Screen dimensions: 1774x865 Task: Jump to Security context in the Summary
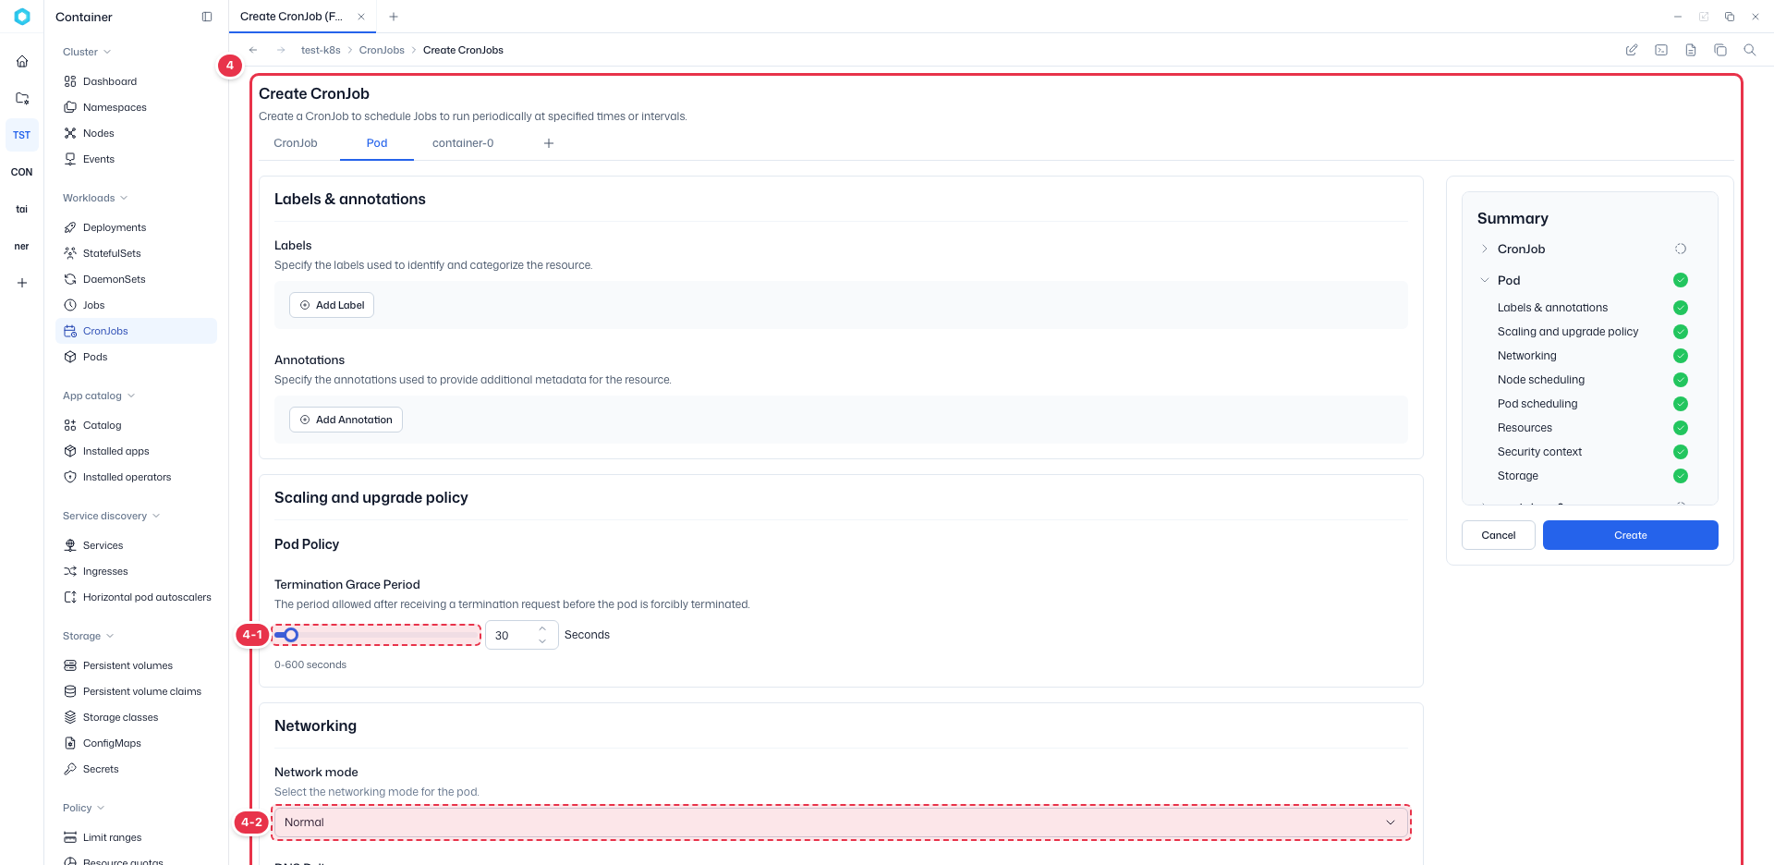[x=1540, y=452]
